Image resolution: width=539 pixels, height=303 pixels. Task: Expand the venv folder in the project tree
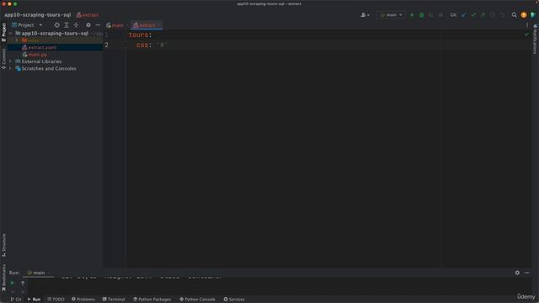click(17, 40)
